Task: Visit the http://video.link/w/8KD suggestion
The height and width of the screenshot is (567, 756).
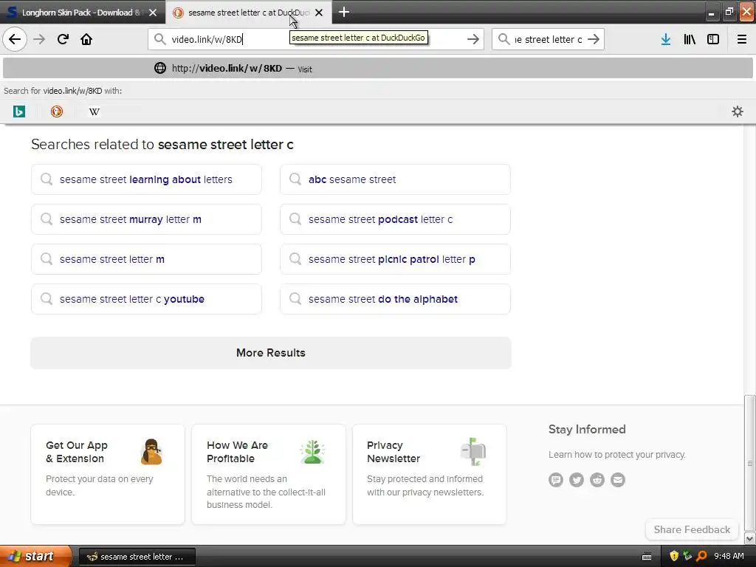Action: pos(378,68)
